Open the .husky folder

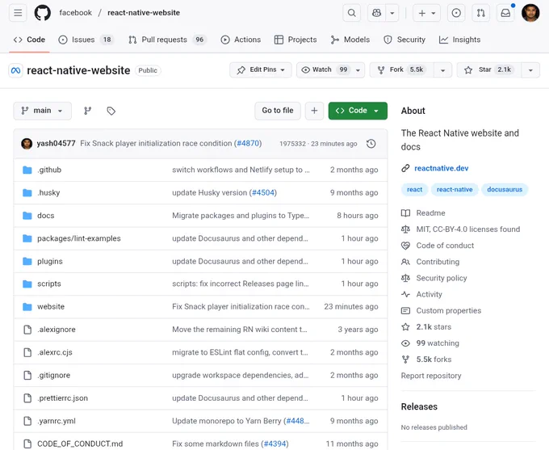pyautogui.click(x=48, y=193)
